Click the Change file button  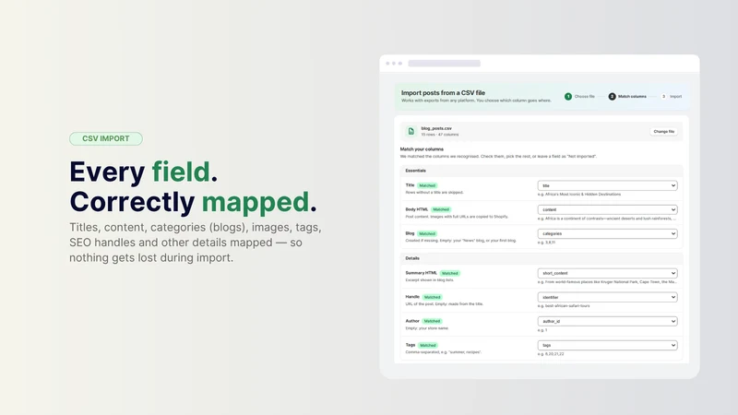[663, 131]
